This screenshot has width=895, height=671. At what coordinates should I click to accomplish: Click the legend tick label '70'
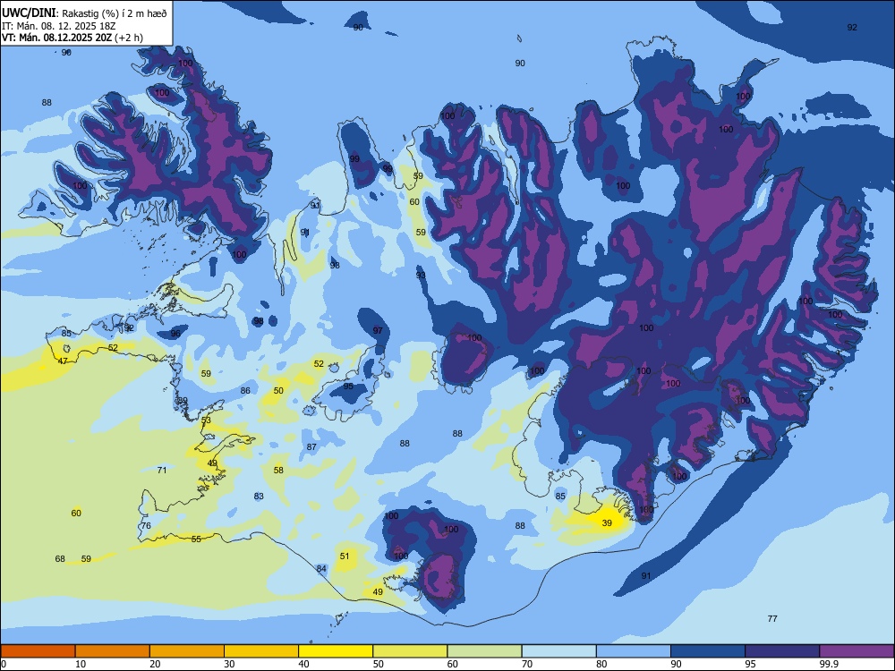(x=527, y=664)
